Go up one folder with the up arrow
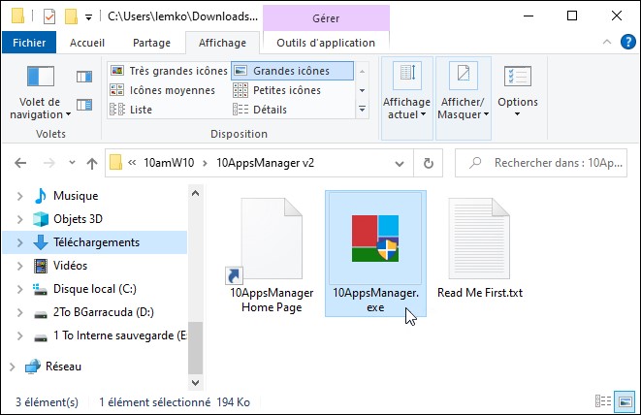Image resolution: width=641 pixels, height=415 pixels. pyautogui.click(x=91, y=163)
